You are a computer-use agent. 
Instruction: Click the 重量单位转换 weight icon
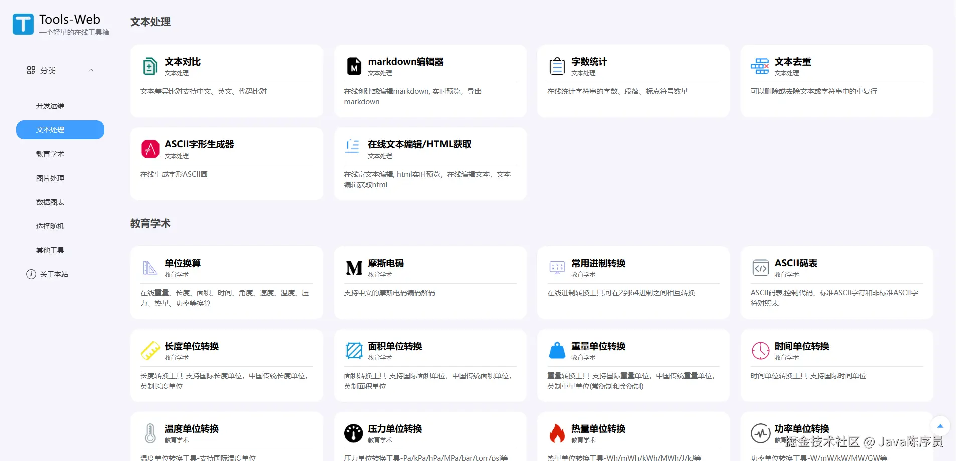(x=557, y=351)
